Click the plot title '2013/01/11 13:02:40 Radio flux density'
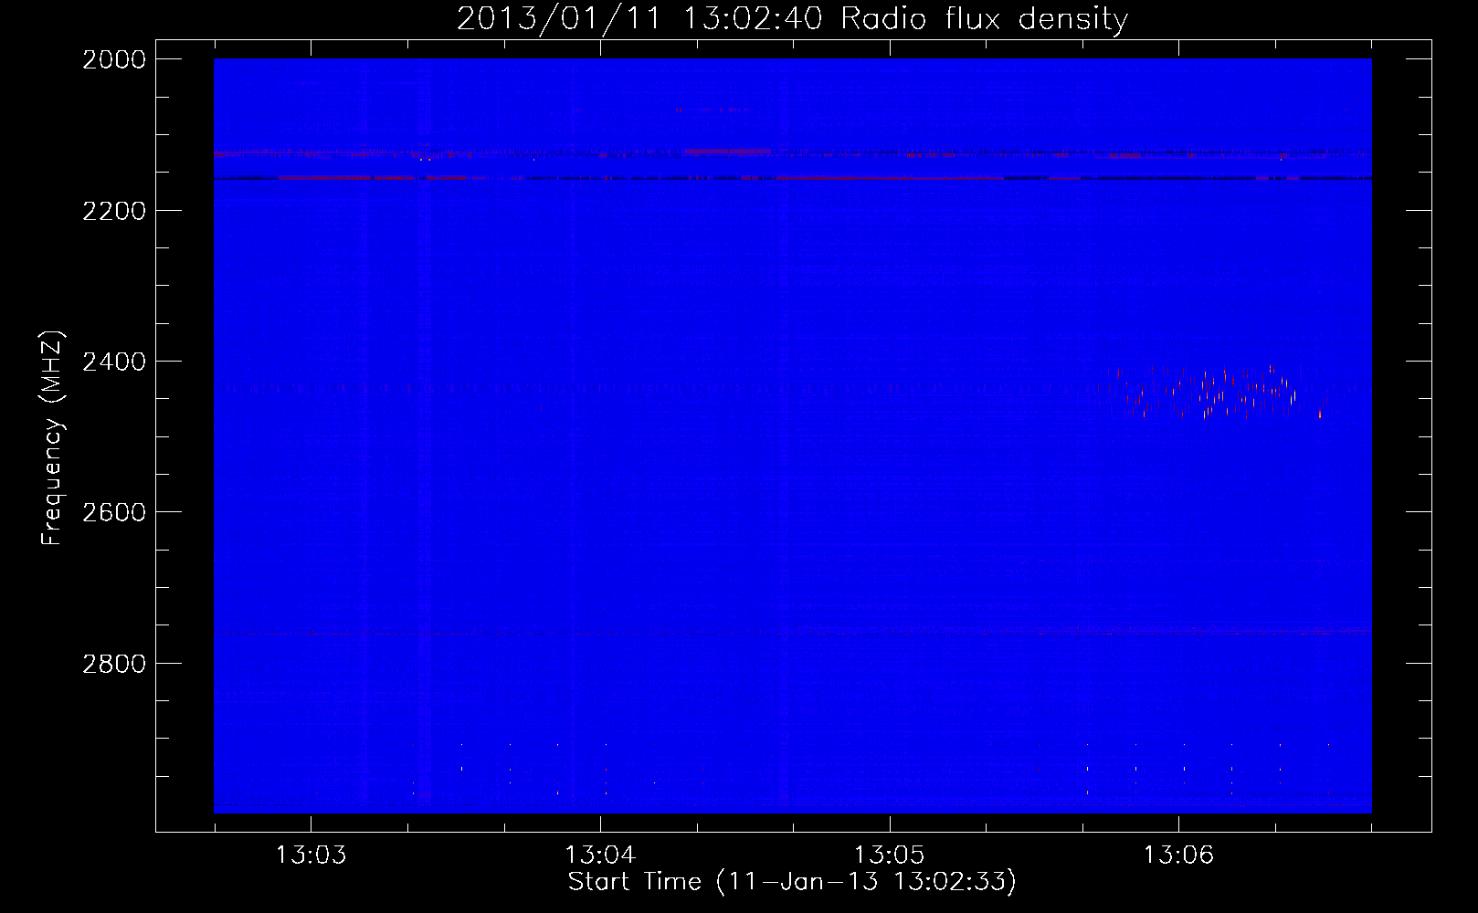Screen dimensions: 1478x913 pos(792,18)
